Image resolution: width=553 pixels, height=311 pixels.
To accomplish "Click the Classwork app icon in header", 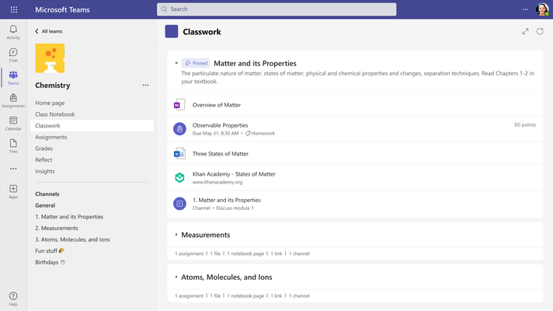I will point(172,31).
